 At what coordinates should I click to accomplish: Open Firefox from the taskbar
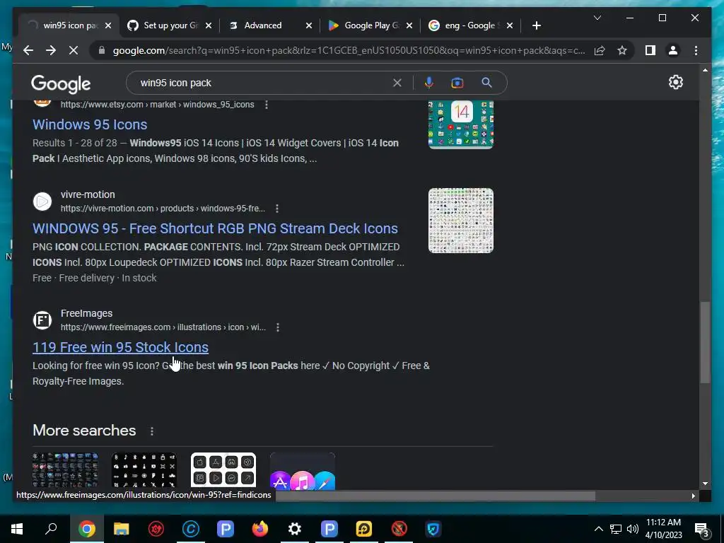[x=260, y=529]
